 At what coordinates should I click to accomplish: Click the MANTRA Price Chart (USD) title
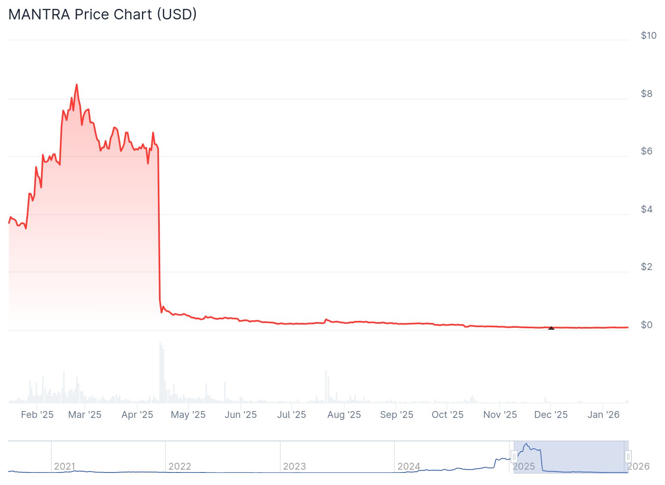tap(102, 15)
